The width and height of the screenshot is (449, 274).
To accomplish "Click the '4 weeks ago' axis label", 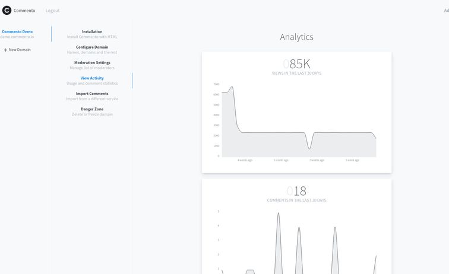I will 245,160.
